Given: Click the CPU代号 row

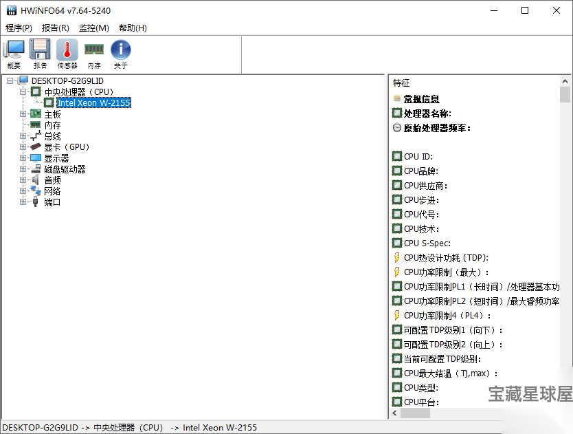Looking at the screenshot, I should (416, 214).
